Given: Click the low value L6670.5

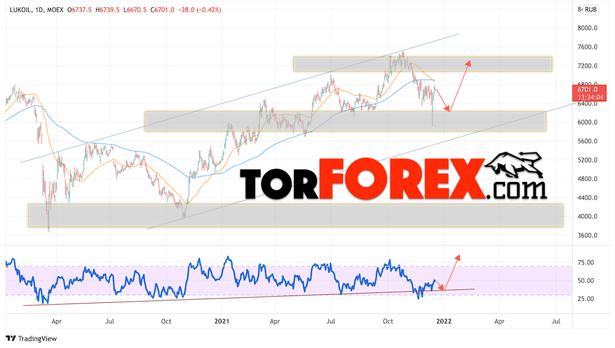Looking at the screenshot, I should (135, 10).
